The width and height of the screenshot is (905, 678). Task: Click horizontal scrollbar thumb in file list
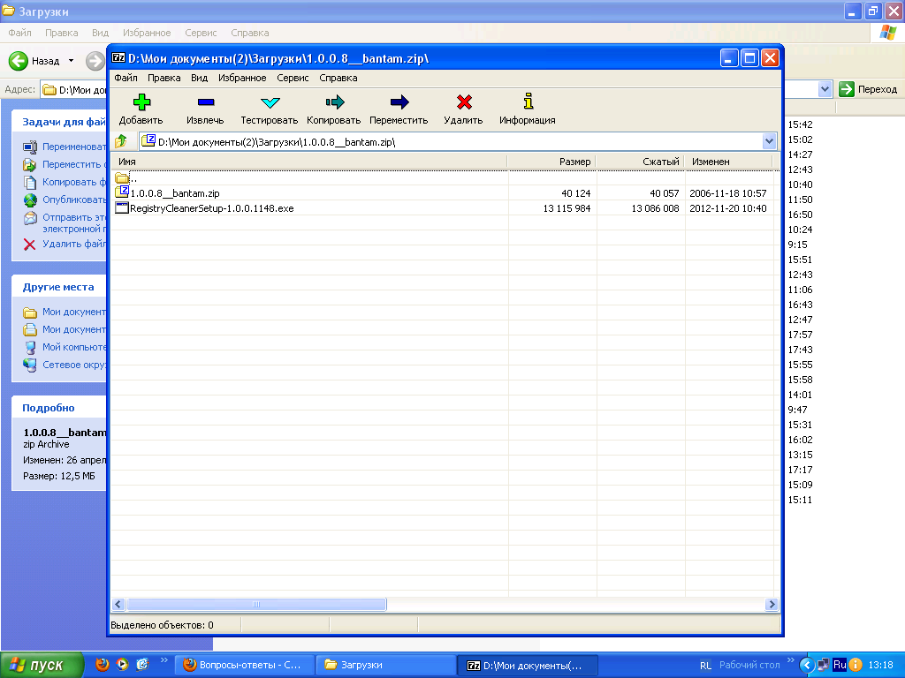(x=256, y=604)
